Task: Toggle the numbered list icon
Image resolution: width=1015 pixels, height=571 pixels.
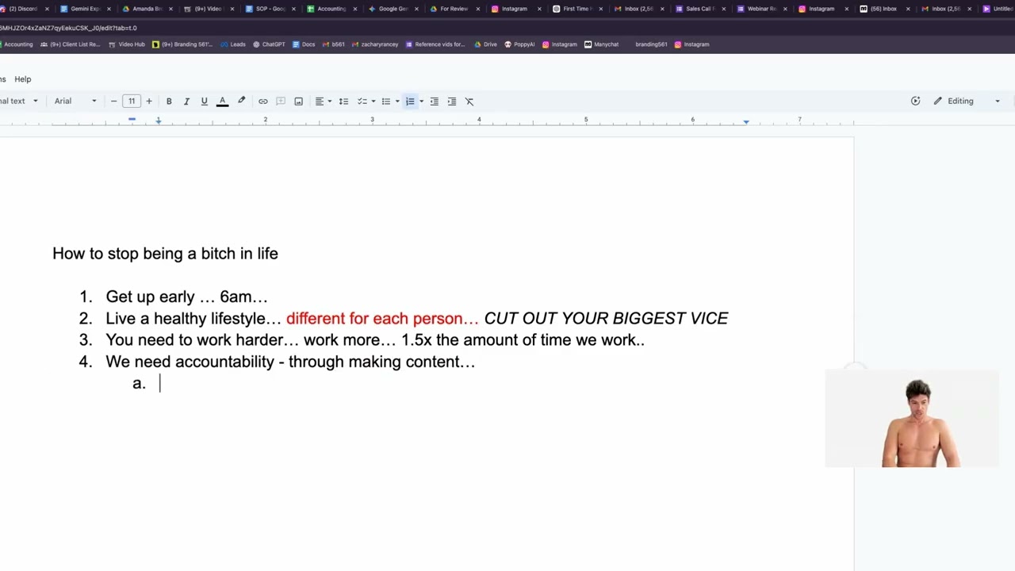Action: [x=410, y=101]
